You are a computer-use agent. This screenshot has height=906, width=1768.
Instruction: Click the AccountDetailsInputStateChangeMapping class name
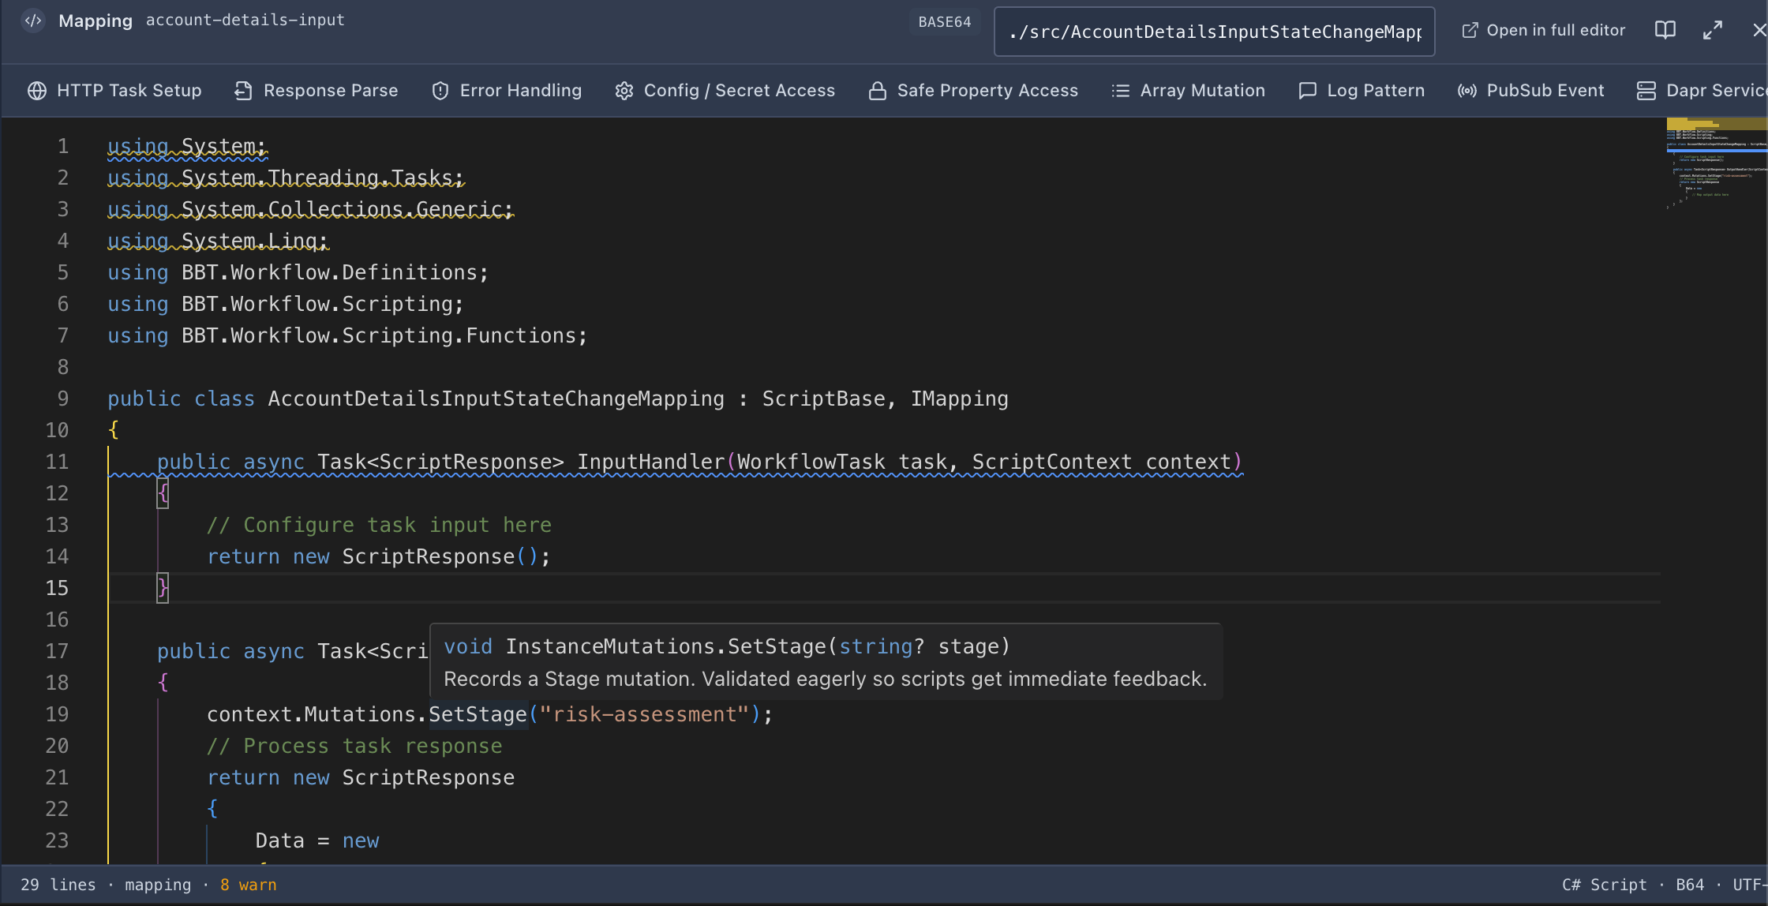tap(496, 399)
